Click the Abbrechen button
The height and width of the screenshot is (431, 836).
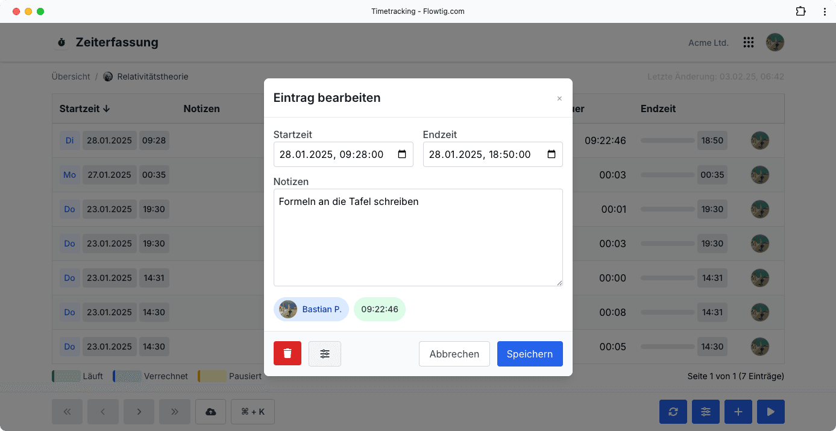click(454, 354)
